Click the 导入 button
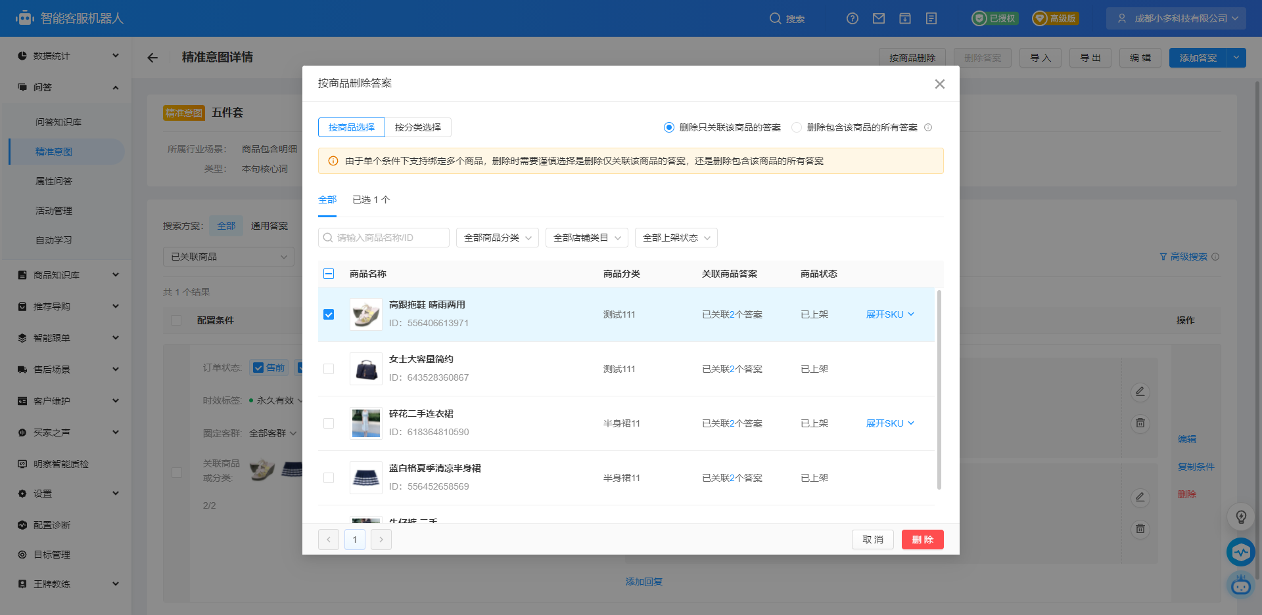The height and width of the screenshot is (615, 1262). (x=1040, y=58)
